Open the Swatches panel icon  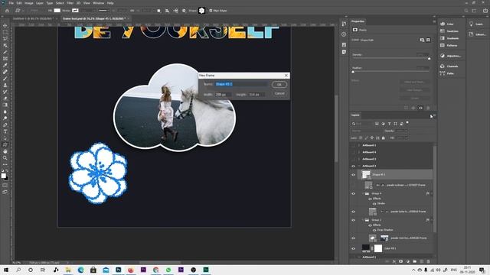click(x=443, y=31)
